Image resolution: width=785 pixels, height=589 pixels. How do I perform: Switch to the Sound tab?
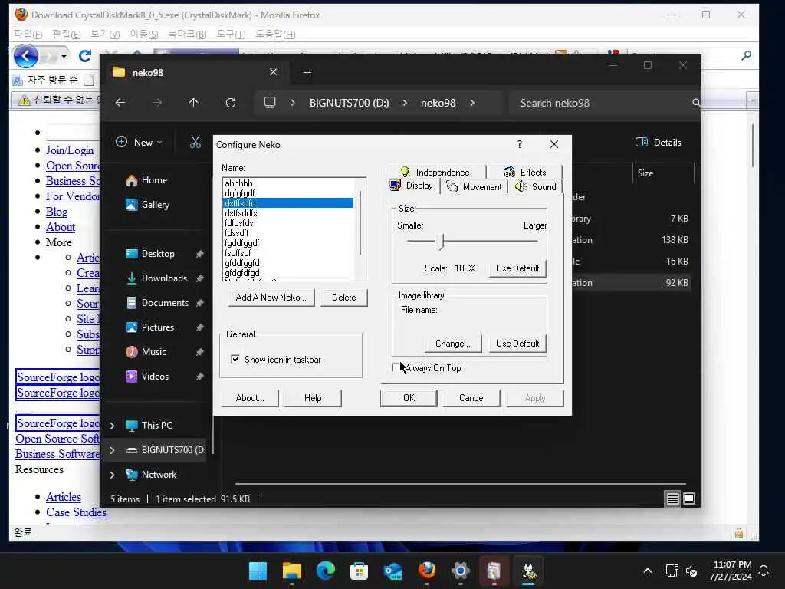(536, 187)
